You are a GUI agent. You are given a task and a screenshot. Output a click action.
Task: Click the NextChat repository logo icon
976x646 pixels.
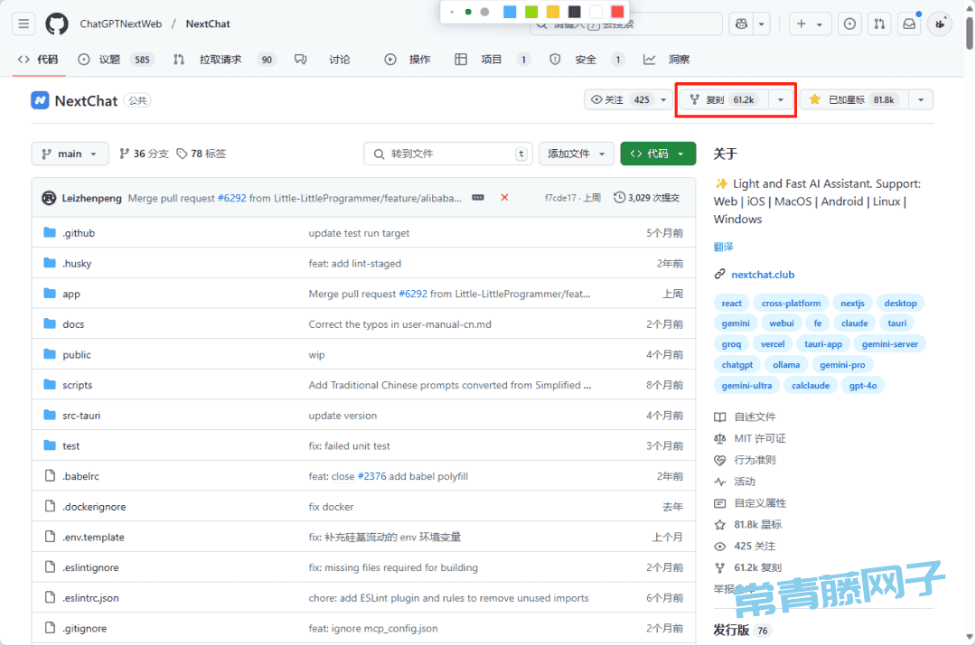[40, 100]
